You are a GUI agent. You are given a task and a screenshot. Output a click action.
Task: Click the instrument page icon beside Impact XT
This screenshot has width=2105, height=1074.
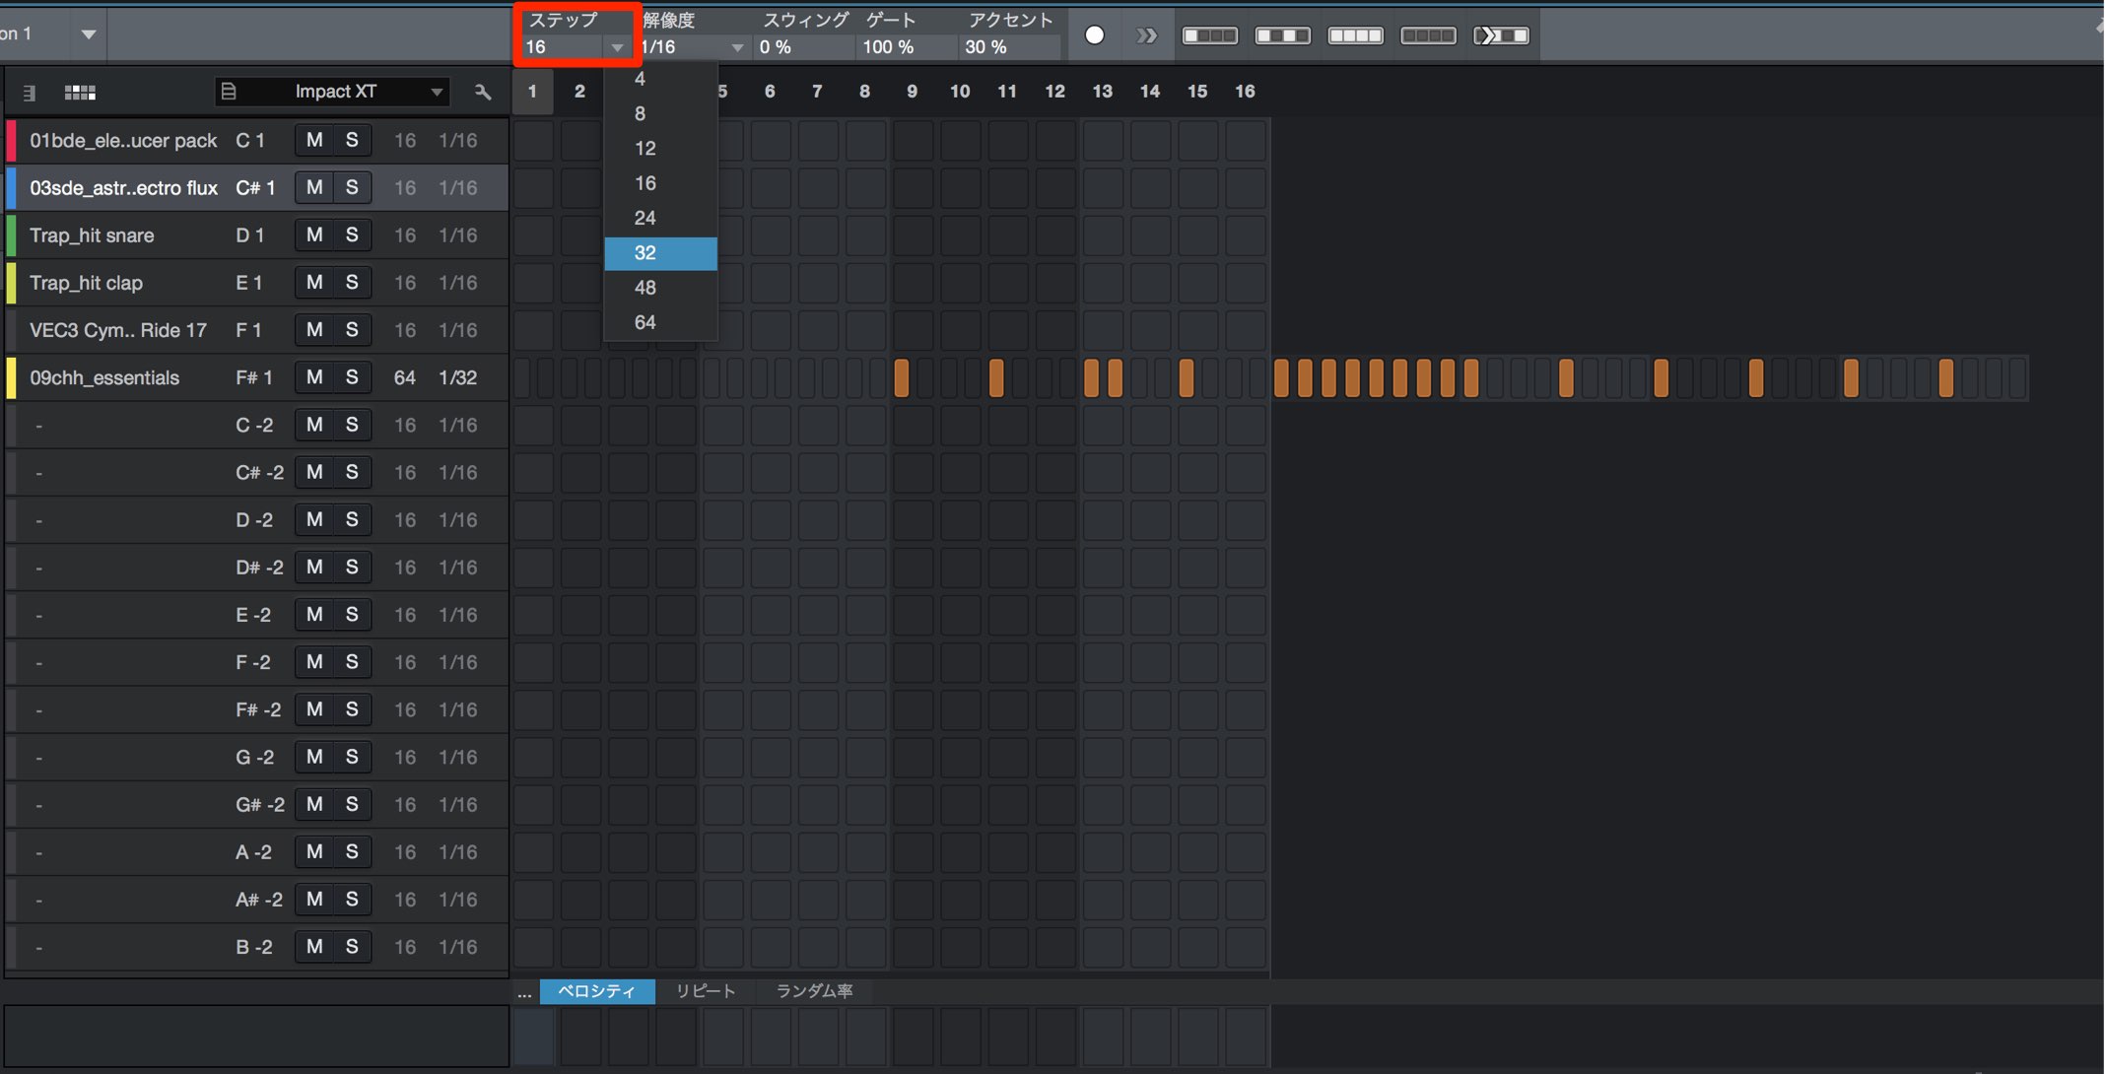pos(229,92)
